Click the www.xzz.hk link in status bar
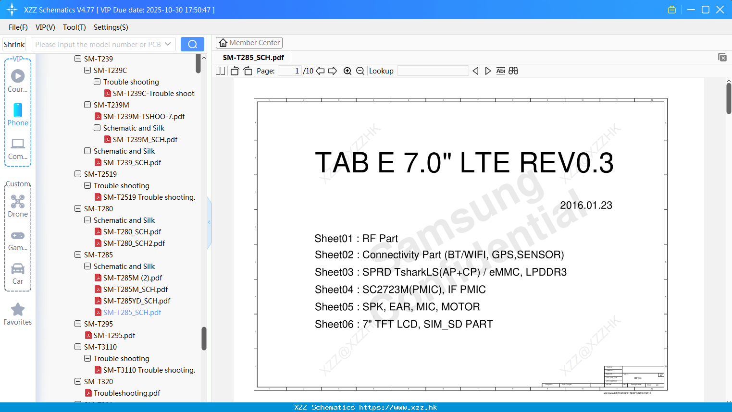 (398, 407)
